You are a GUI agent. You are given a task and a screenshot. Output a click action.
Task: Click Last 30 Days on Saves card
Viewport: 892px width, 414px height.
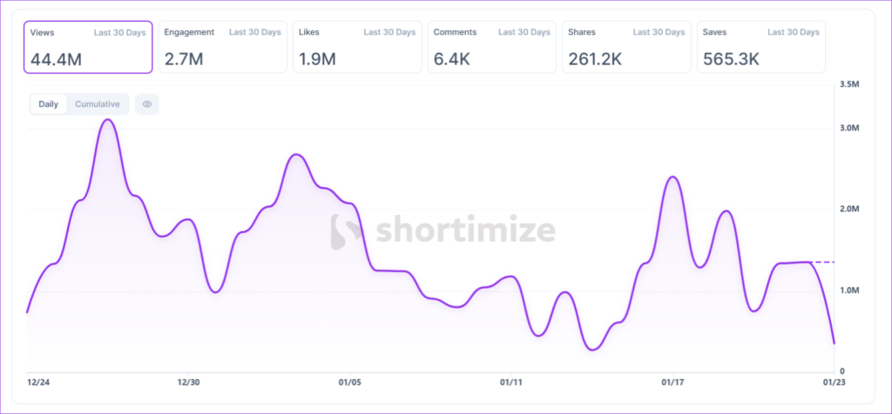(794, 32)
